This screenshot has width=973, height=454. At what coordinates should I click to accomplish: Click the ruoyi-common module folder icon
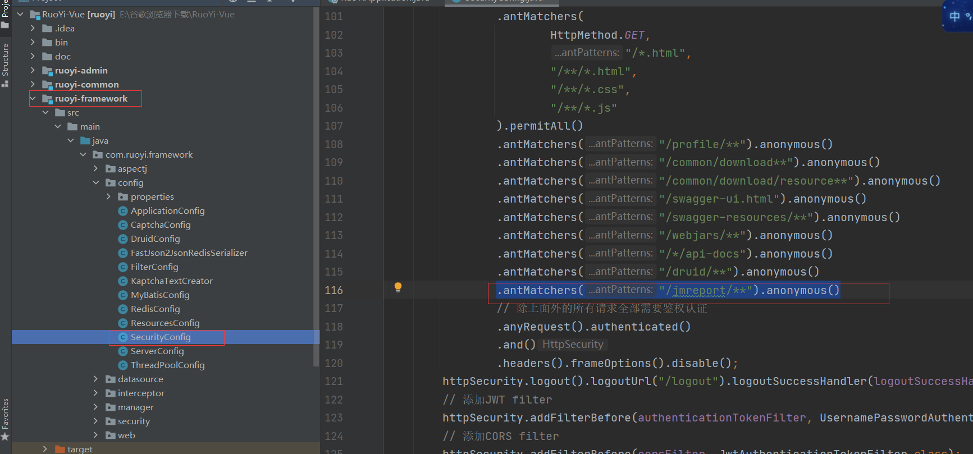coord(47,85)
